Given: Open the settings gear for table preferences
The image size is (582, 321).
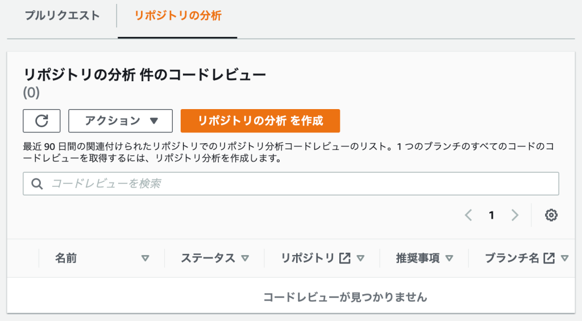Looking at the screenshot, I should pyautogui.click(x=551, y=215).
